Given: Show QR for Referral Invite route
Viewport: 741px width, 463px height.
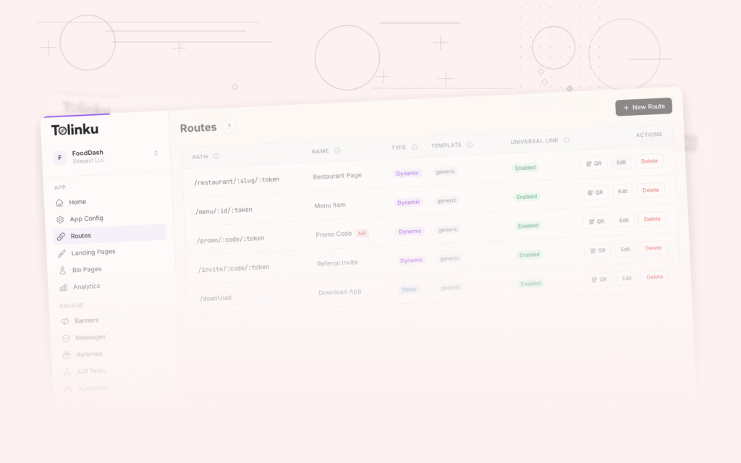Looking at the screenshot, I should pyautogui.click(x=598, y=250).
